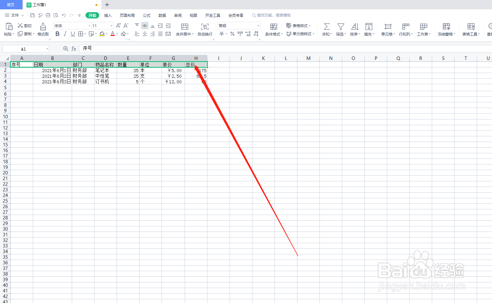Click the Format Painter (格式刷) brush
492x303 pixels.
click(x=43, y=30)
